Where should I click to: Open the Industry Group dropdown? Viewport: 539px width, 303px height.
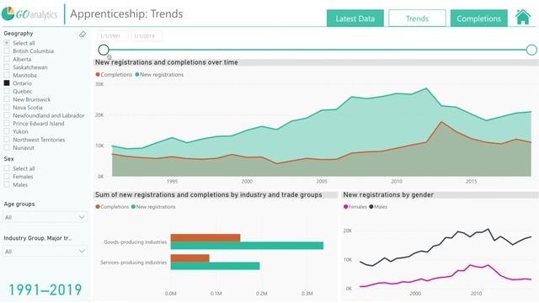coord(45,251)
